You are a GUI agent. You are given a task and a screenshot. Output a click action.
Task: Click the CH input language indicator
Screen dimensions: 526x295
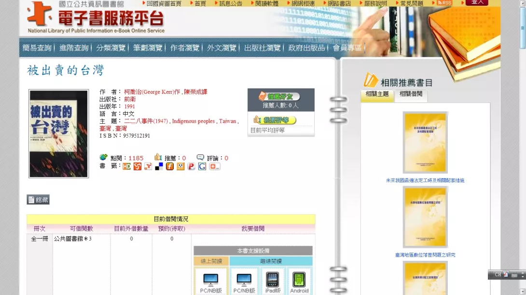pos(498,275)
